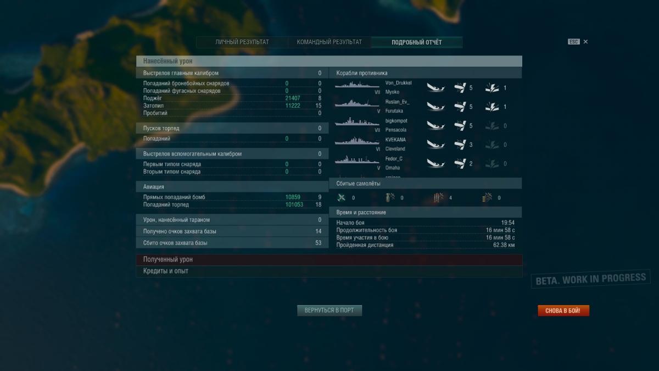Click torpedo hits icon in Furutaka row
The height and width of the screenshot is (371, 659).
click(x=460, y=107)
